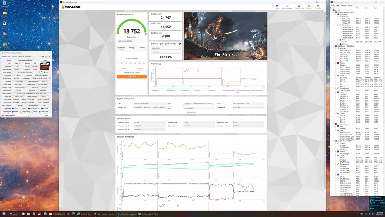Click the Save As button in 3DMark
The height and width of the screenshot is (217, 385).
[139, 69]
